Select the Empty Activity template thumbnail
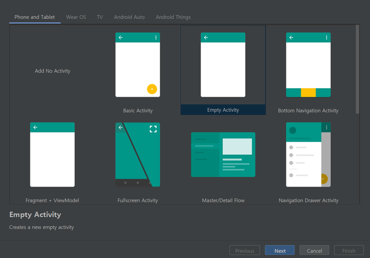The width and height of the screenshot is (370, 258). pyautogui.click(x=223, y=65)
